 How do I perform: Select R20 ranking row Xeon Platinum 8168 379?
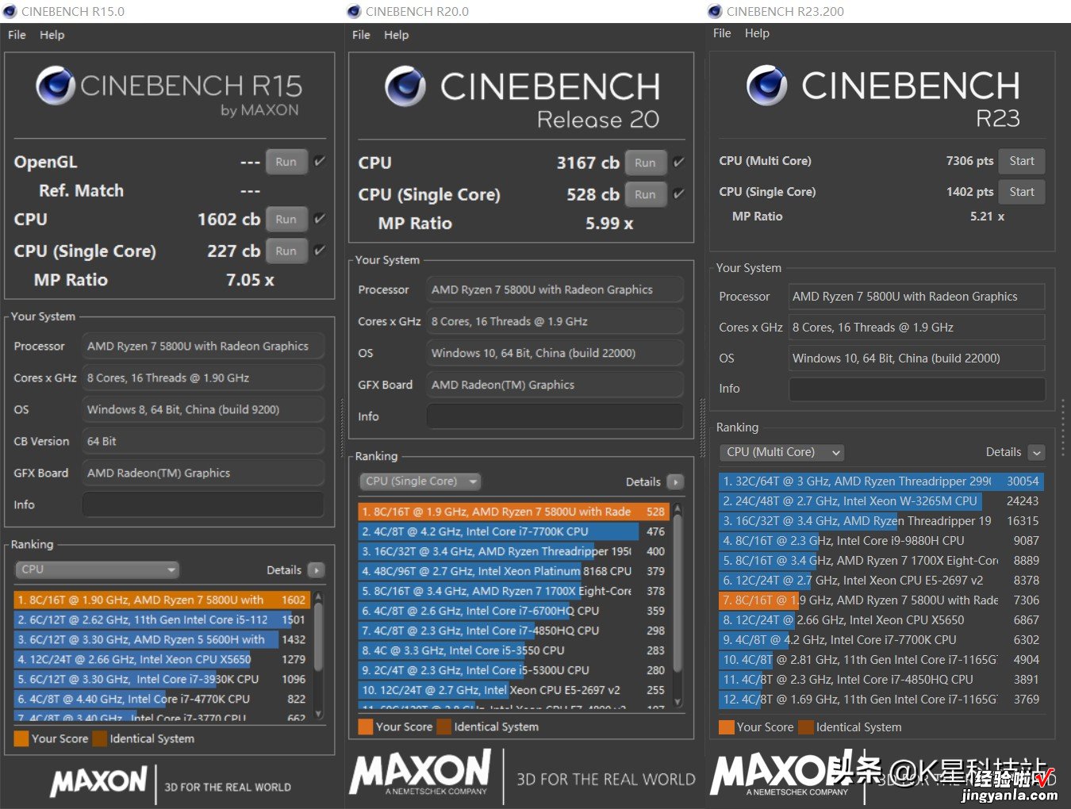(x=514, y=572)
